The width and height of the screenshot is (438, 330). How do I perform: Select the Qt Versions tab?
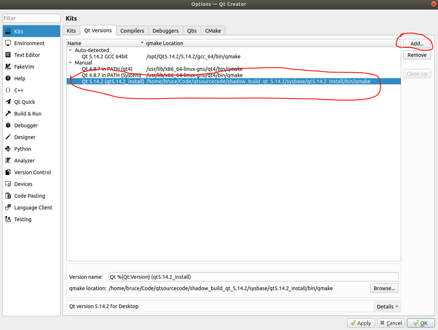click(98, 30)
